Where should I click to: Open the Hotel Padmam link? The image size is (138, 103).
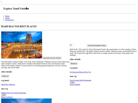pyautogui.click(x=75, y=84)
